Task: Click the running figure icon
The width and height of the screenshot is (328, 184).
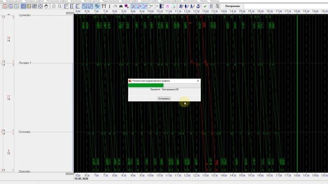Action: tap(180, 6)
